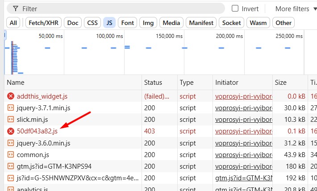The width and height of the screenshot is (317, 191).
Task: Click the error icon beside addthis_widget.js
Action: tap(11, 96)
